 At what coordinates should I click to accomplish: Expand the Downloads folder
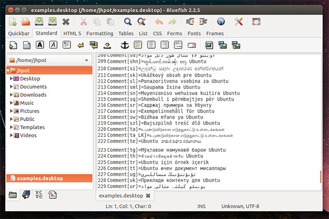pos(11,95)
